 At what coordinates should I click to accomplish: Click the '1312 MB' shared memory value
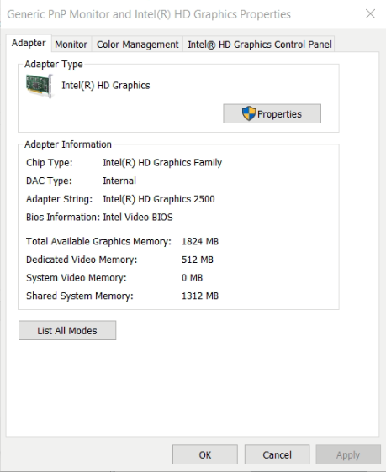(x=200, y=296)
